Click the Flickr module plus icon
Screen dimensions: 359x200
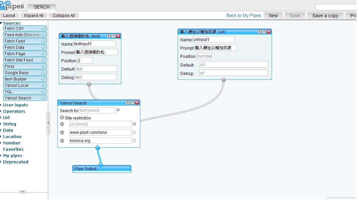tap(43, 66)
